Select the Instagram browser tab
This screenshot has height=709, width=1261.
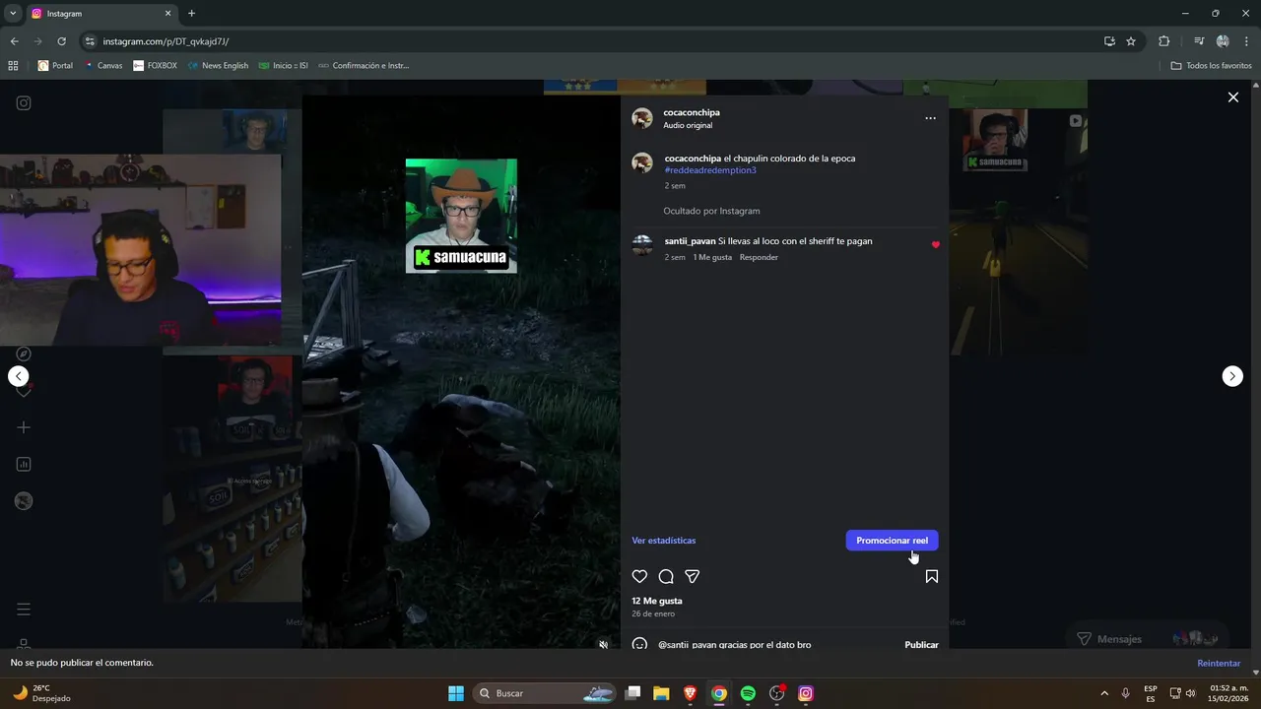[x=101, y=14]
